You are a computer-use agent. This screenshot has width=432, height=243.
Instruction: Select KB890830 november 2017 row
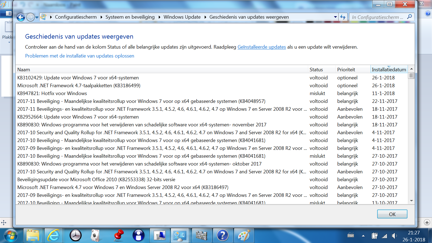click(212, 125)
